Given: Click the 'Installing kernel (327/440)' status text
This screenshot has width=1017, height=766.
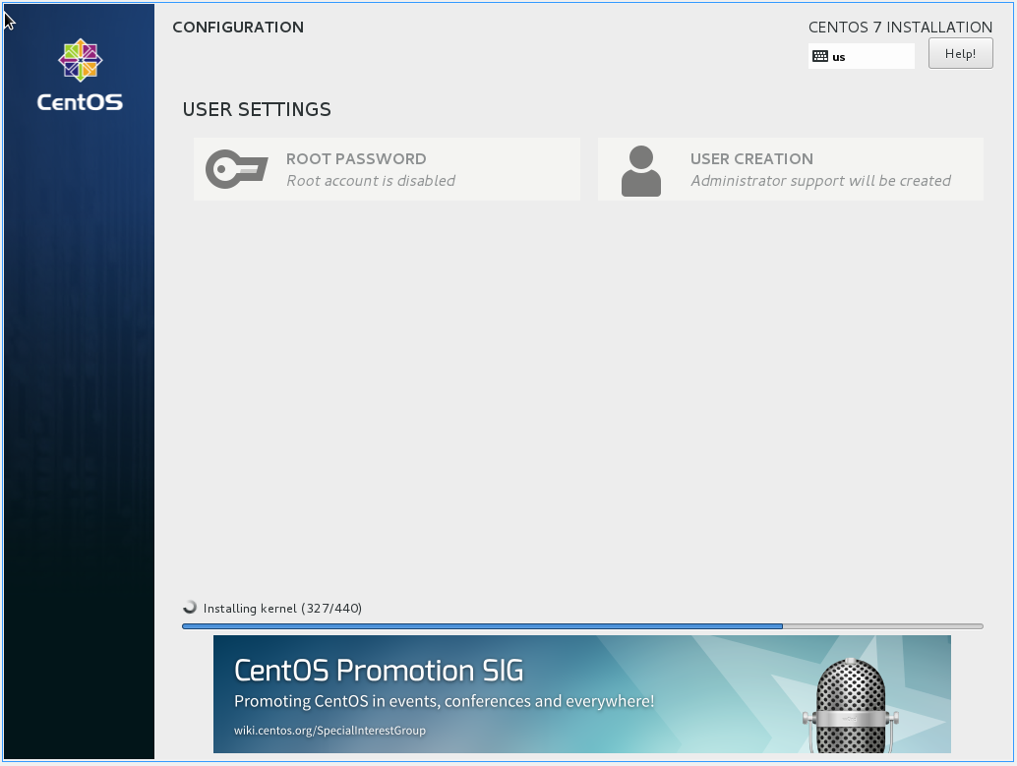Looking at the screenshot, I should point(282,609).
